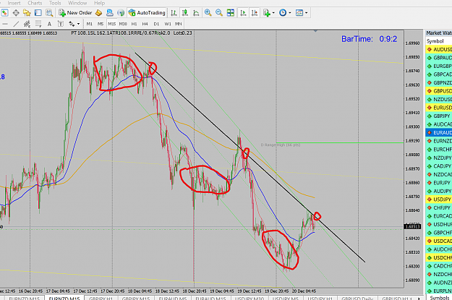Select the Arrows drawing tool
Viewport: 452px width, 300px height.
point(72,24)
